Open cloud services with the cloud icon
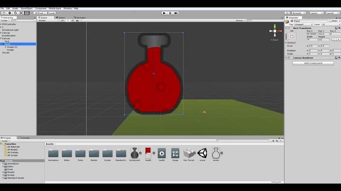The image size is (341, 191). click(x=287, y=13)
